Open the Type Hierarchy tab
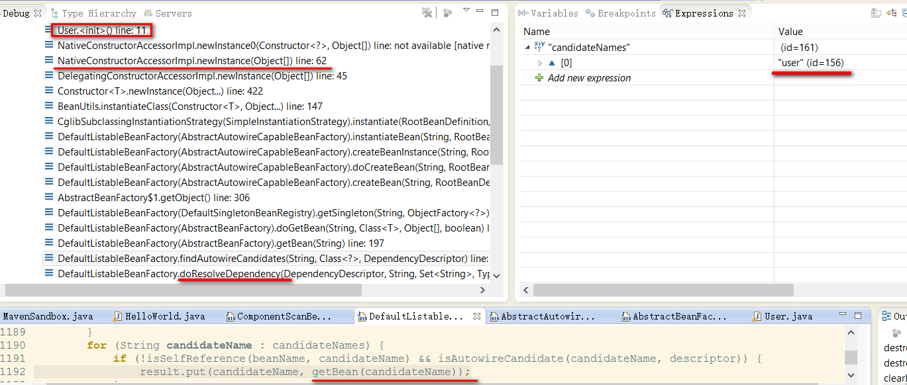Screen dimensions: 907x385 coord(93,13)
